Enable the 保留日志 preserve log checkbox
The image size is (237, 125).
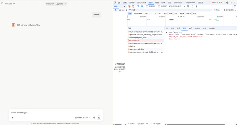tap(147, 6)
